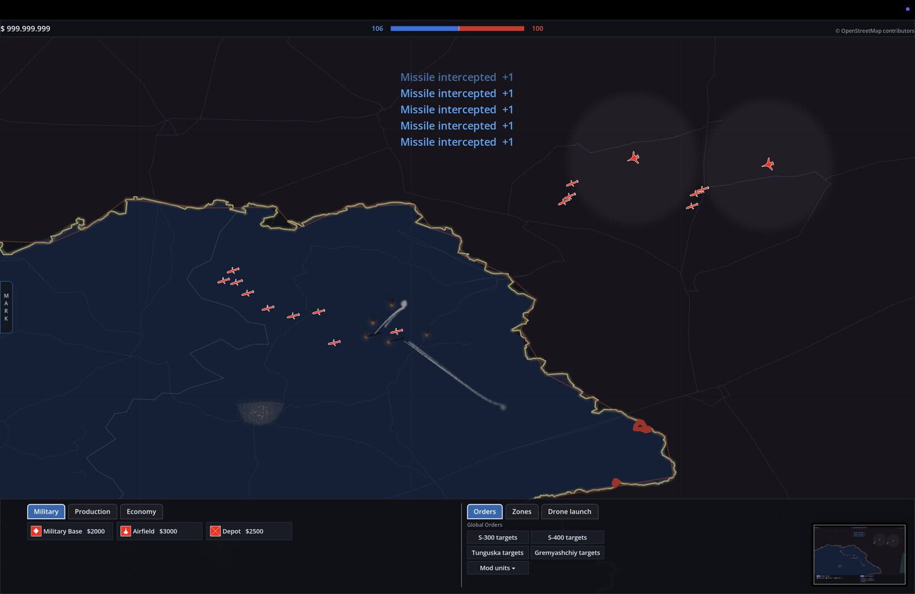Click the money balance $ 999.999.999
Image resolution: width=915 pixels, height=594 pixels.
tap(25, 29)
